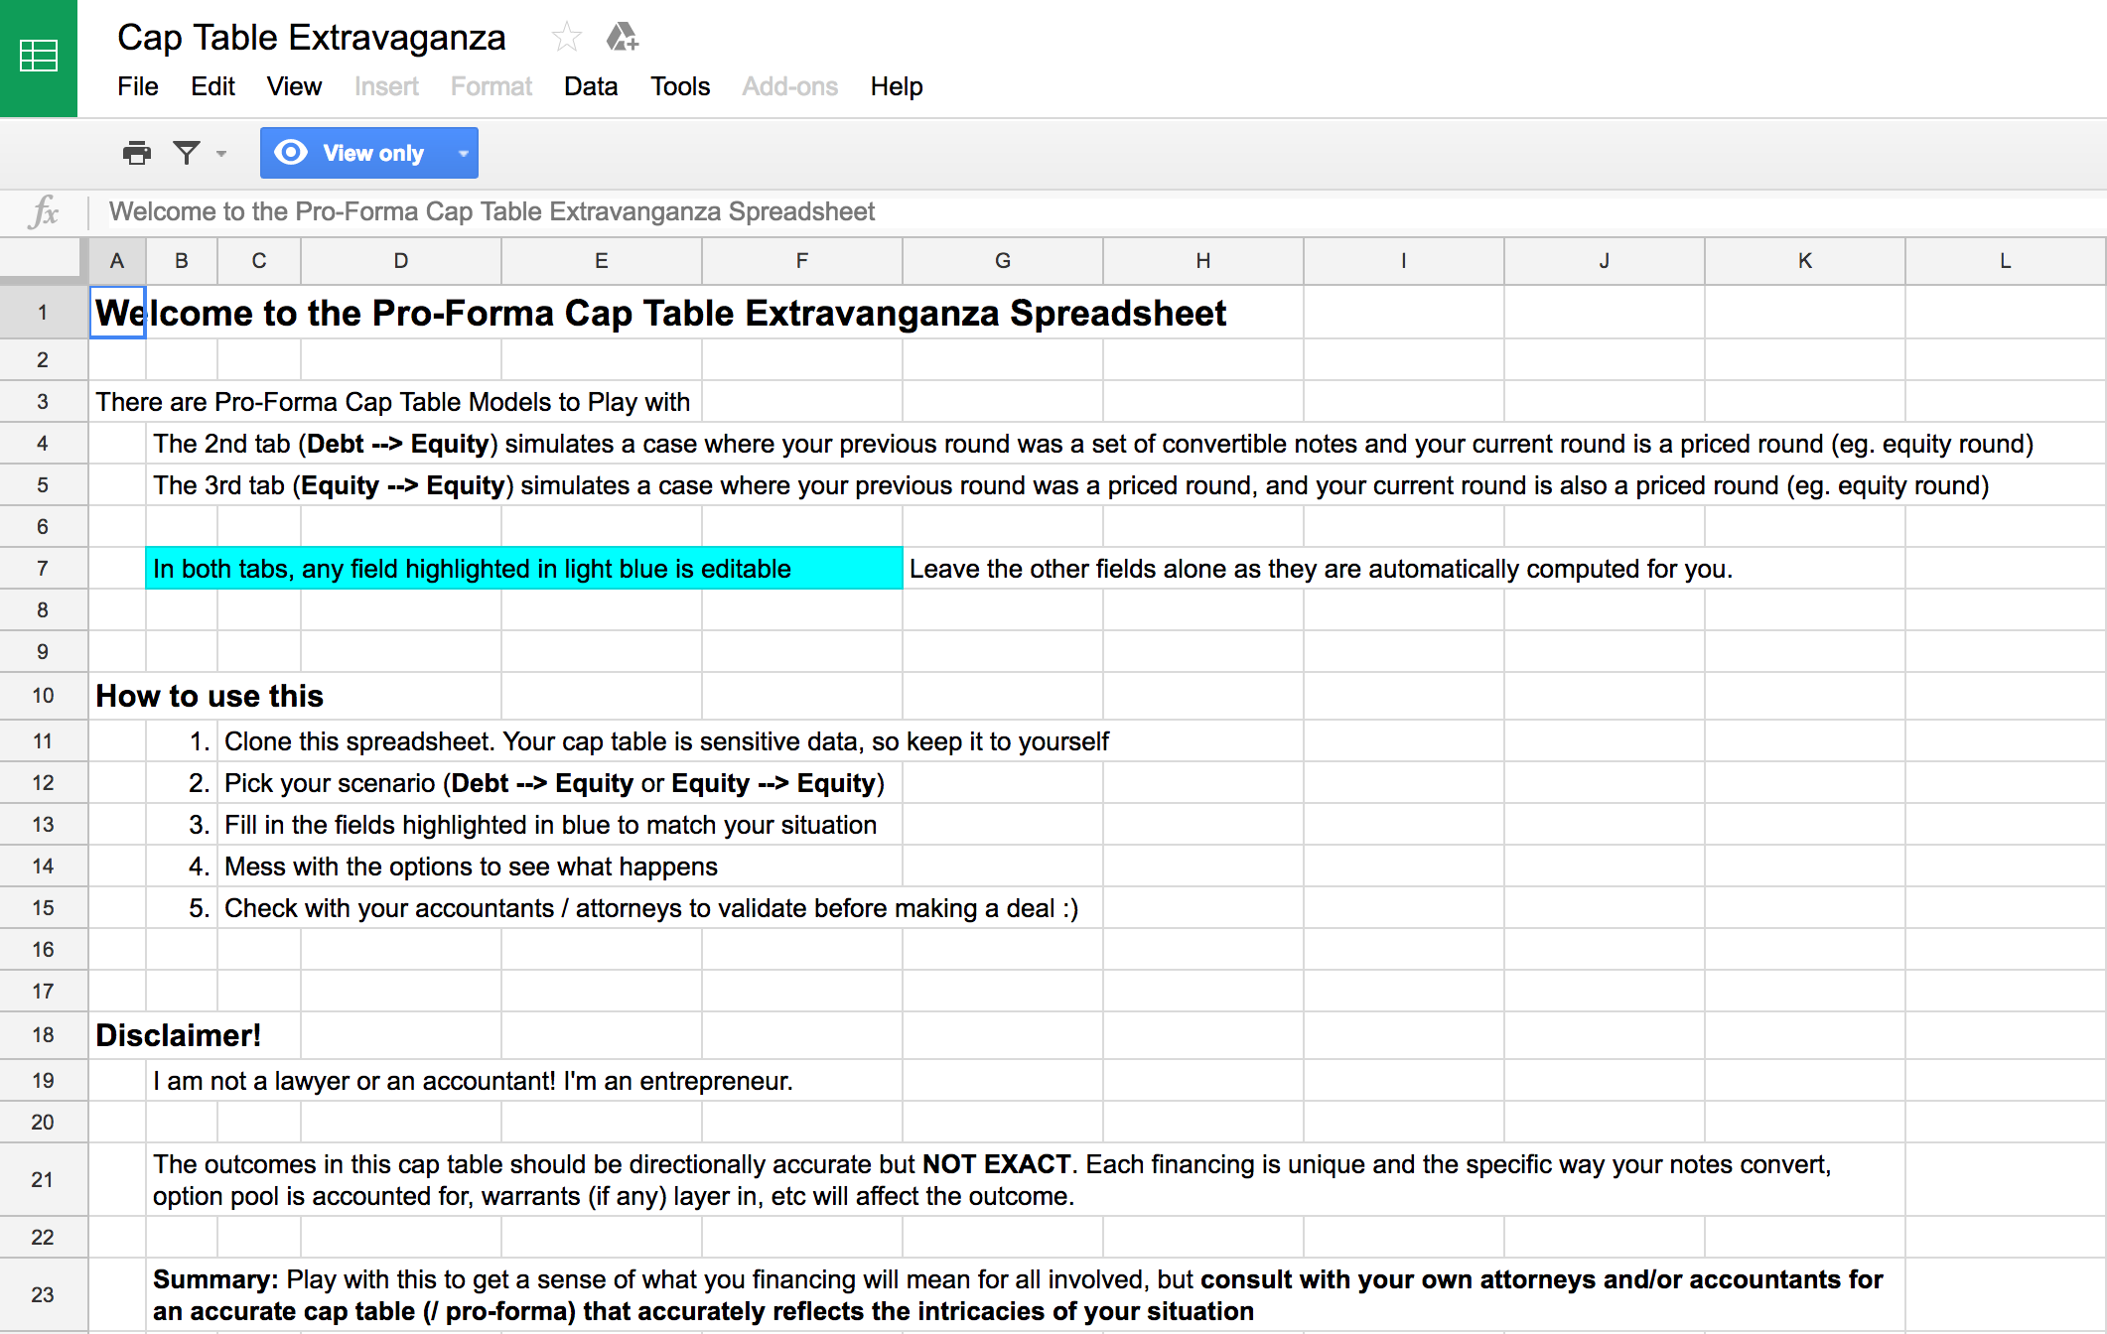Click the fx formula icon
Image resolution: width=2107 pixels, height=1334 pixels.
44,211
